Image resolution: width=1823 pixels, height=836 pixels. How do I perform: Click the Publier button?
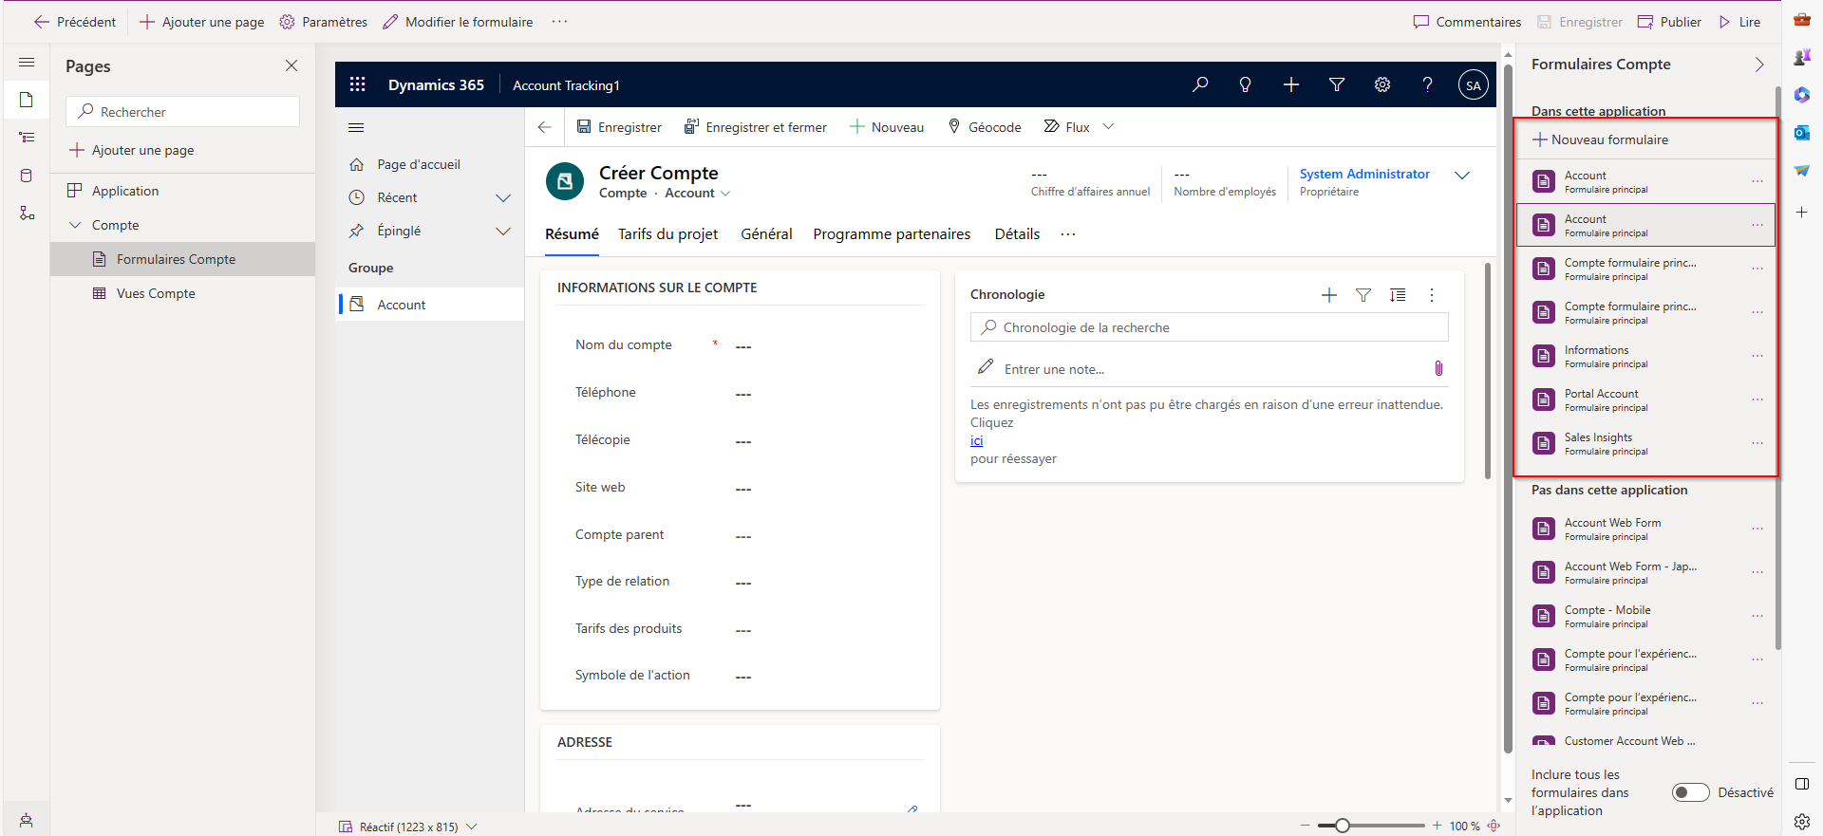click(x=1669, y=22)
